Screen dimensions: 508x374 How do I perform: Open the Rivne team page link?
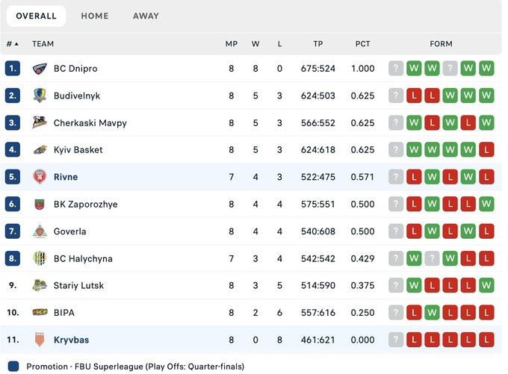66,177
